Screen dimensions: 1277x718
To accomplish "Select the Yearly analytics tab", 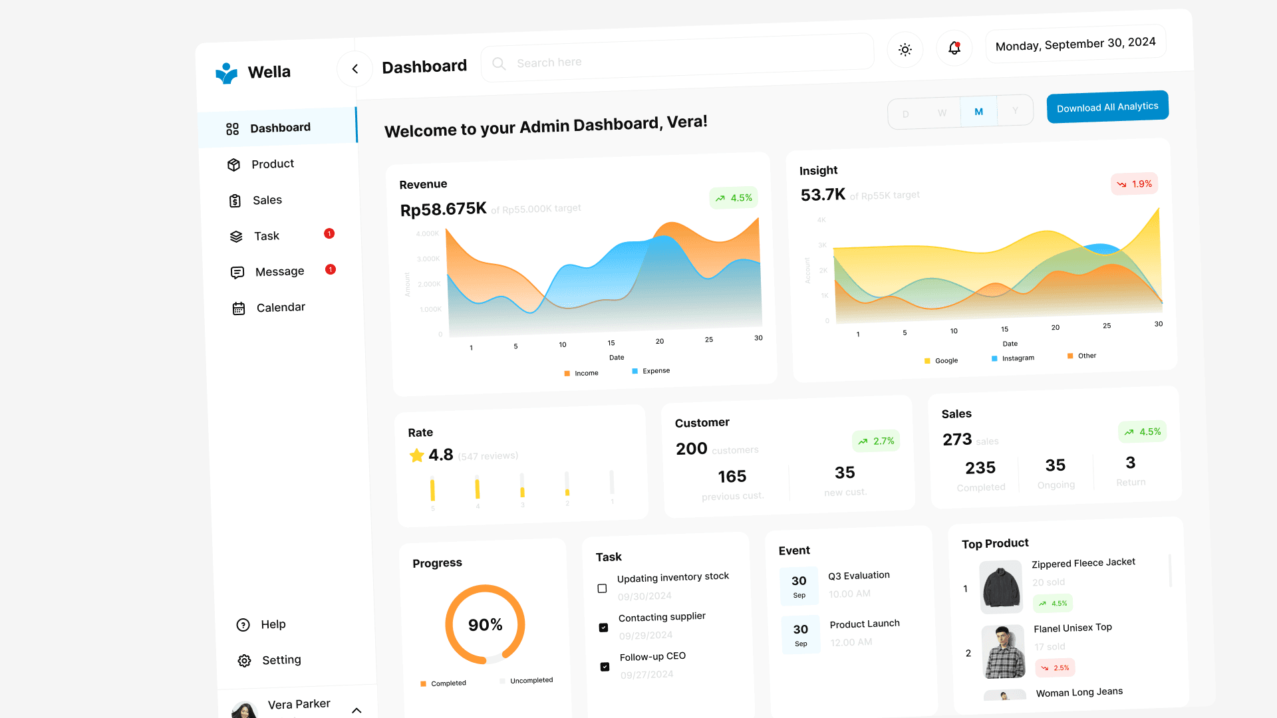I will coord(1015,111).
